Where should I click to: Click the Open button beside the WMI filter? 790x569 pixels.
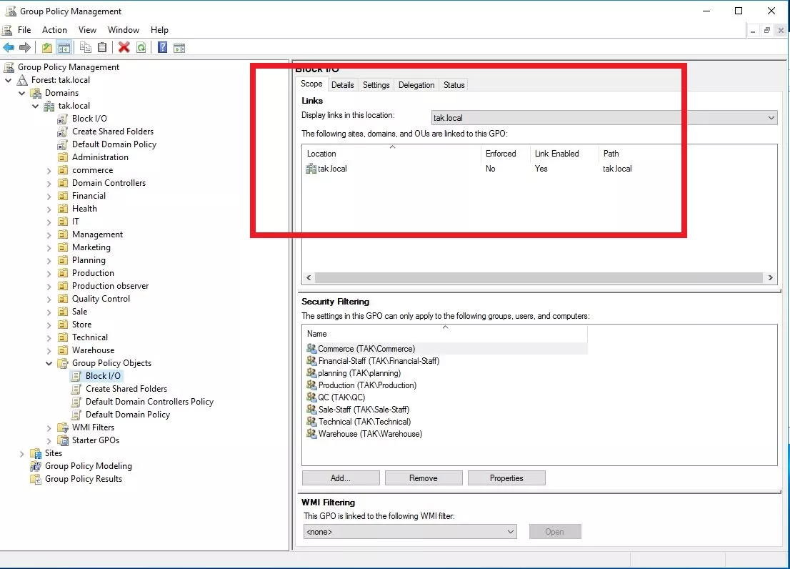[x=555, y=532]
